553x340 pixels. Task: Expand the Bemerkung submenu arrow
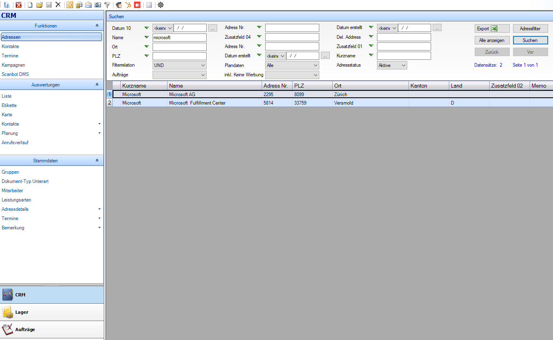pyautogui.click(x=99, y=228)
